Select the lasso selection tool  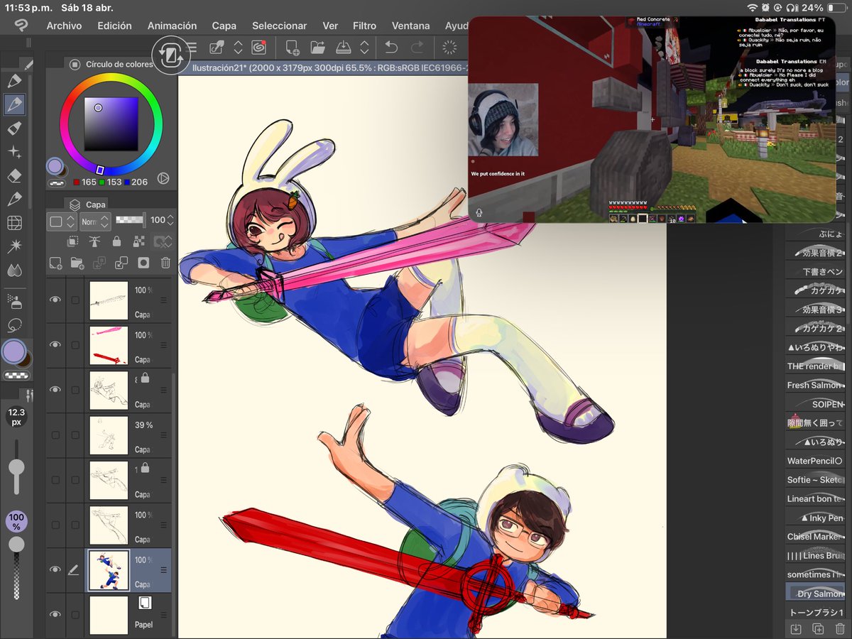(14, 325)
